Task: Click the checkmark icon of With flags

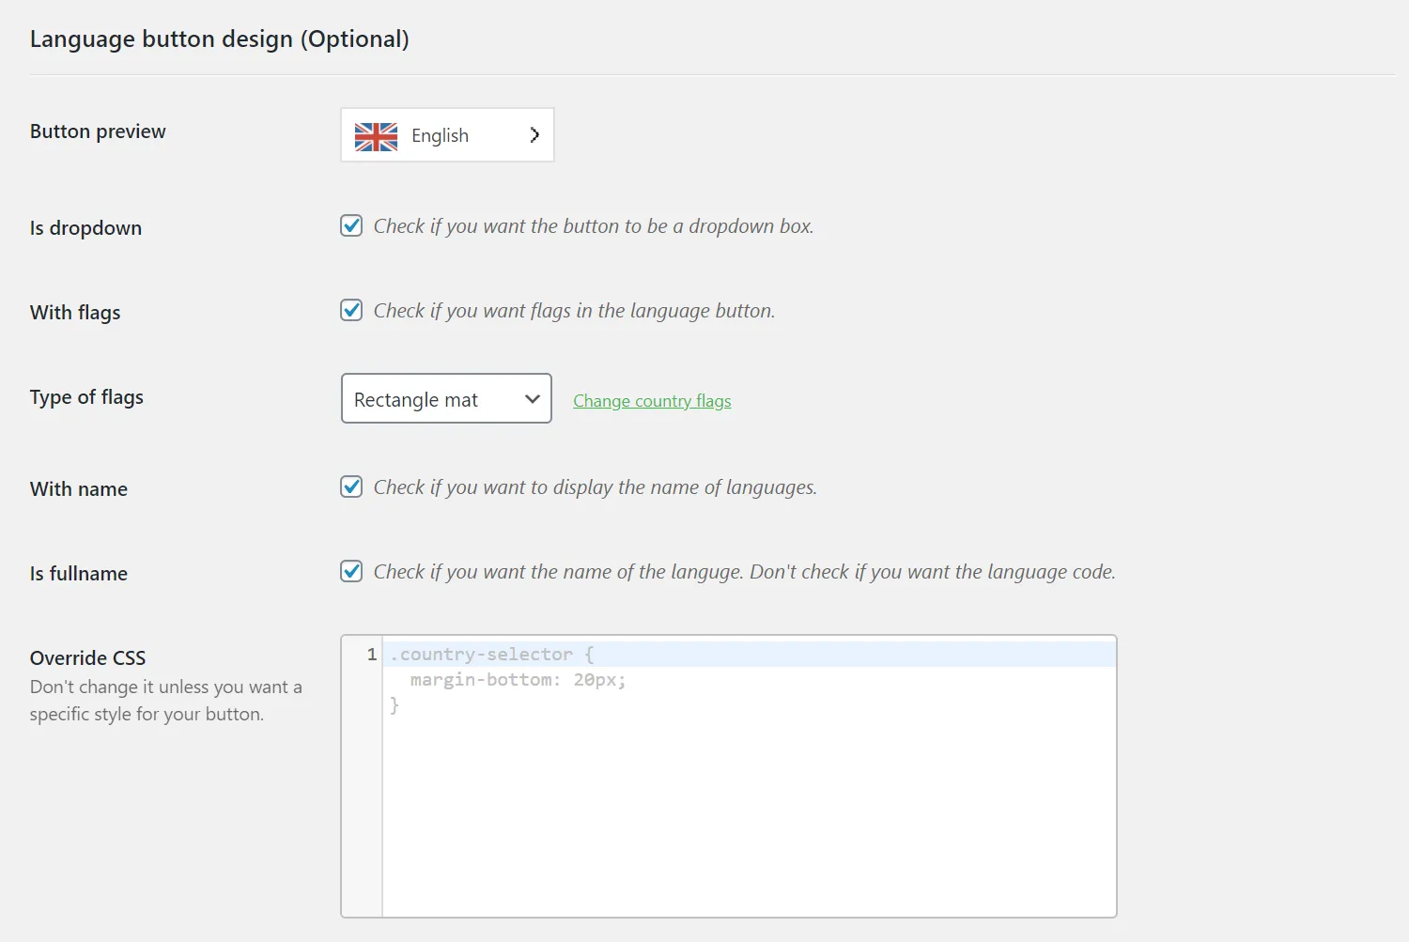Action: (x=350, y=310)
